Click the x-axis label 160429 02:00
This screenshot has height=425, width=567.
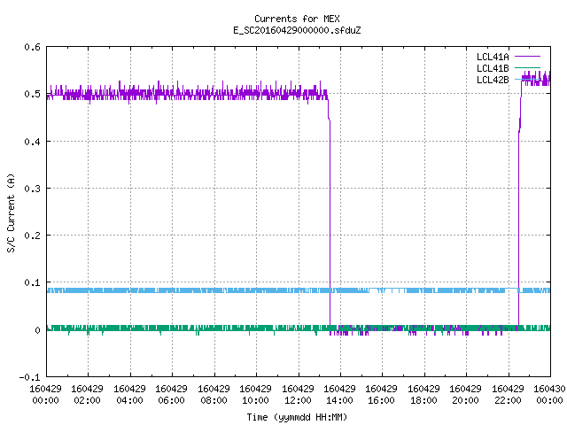point(87,395)
